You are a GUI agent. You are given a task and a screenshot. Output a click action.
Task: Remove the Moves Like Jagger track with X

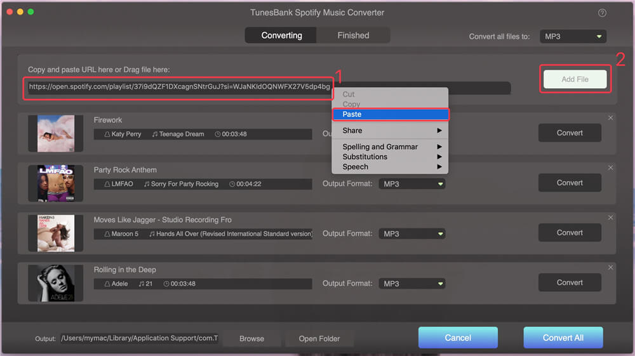tap(610, 218)
